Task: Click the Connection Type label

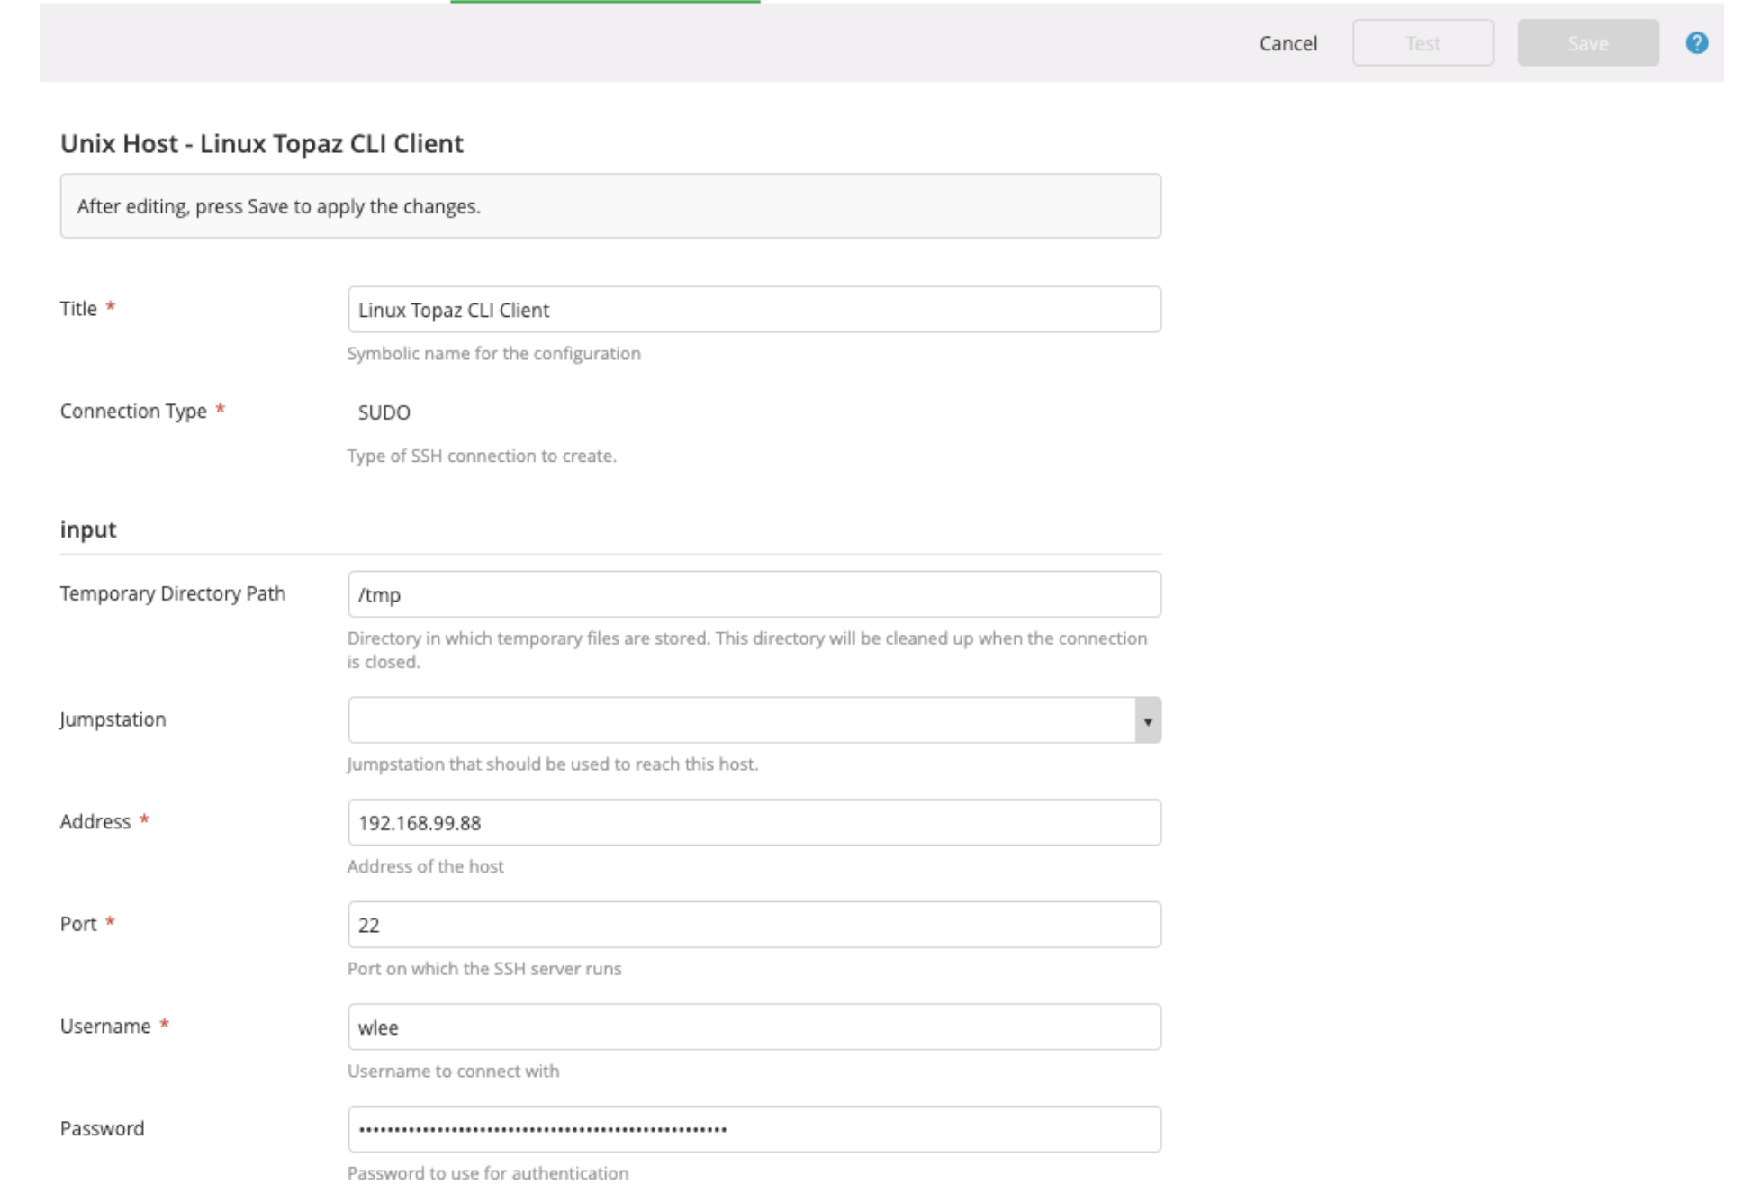Action: [133, 412]
